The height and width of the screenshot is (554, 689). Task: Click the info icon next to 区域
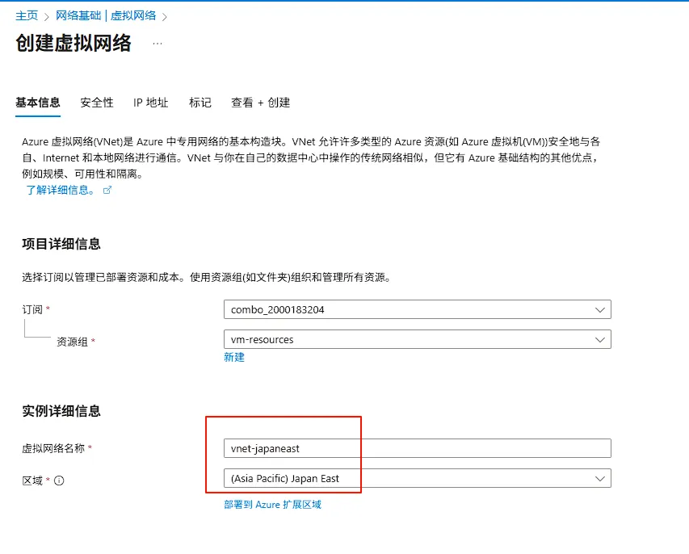click(59, 481)
